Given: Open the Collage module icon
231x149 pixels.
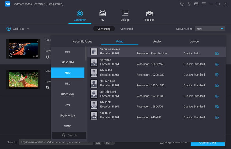Looking at the screenshot, I should (125, 13).
